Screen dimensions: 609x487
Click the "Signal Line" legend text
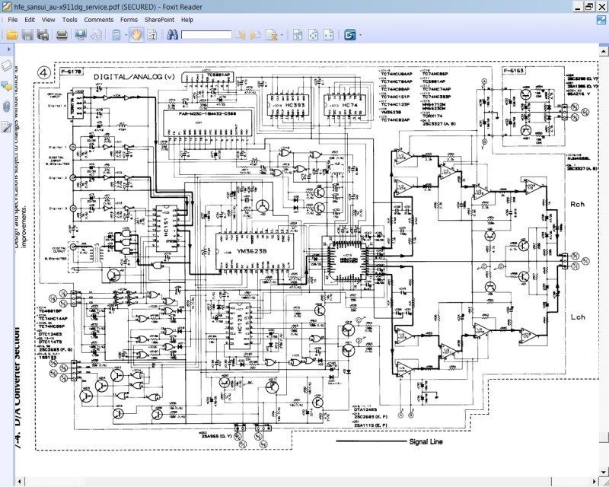(426, 441)
